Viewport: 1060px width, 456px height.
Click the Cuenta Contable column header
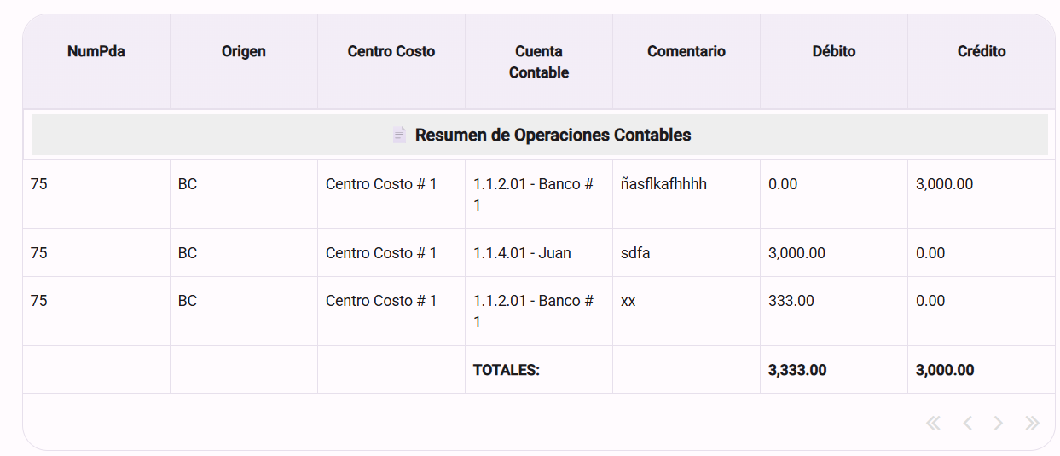[539, 61]
